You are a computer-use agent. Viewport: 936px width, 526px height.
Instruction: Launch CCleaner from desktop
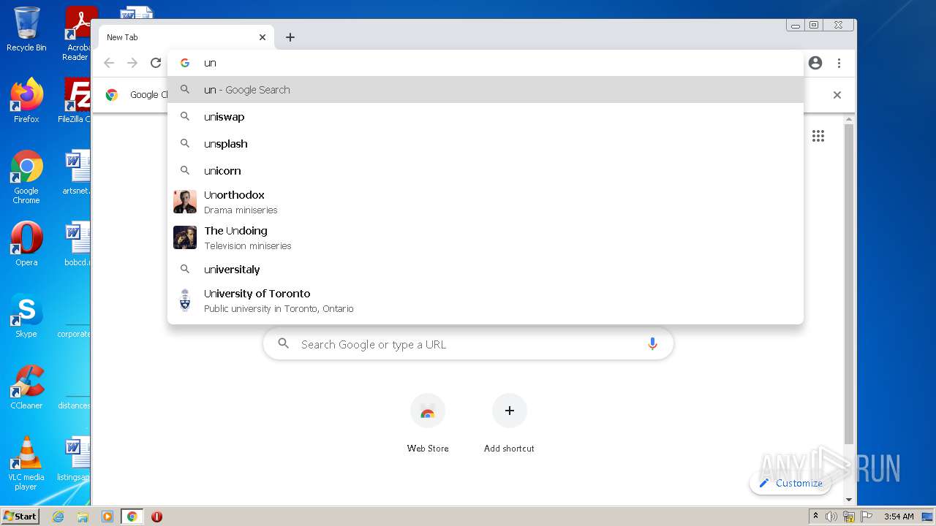(26, 387)
